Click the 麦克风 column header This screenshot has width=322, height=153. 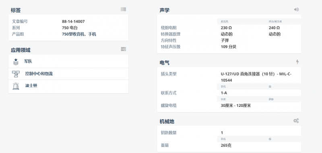click(225, 22)
